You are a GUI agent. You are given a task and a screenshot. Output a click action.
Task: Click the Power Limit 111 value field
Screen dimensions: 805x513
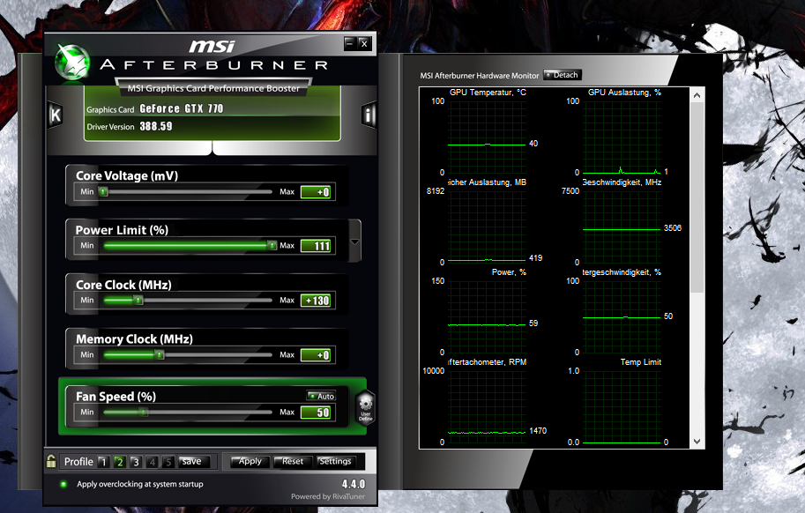pyautogui.click(x=316, y=246)
